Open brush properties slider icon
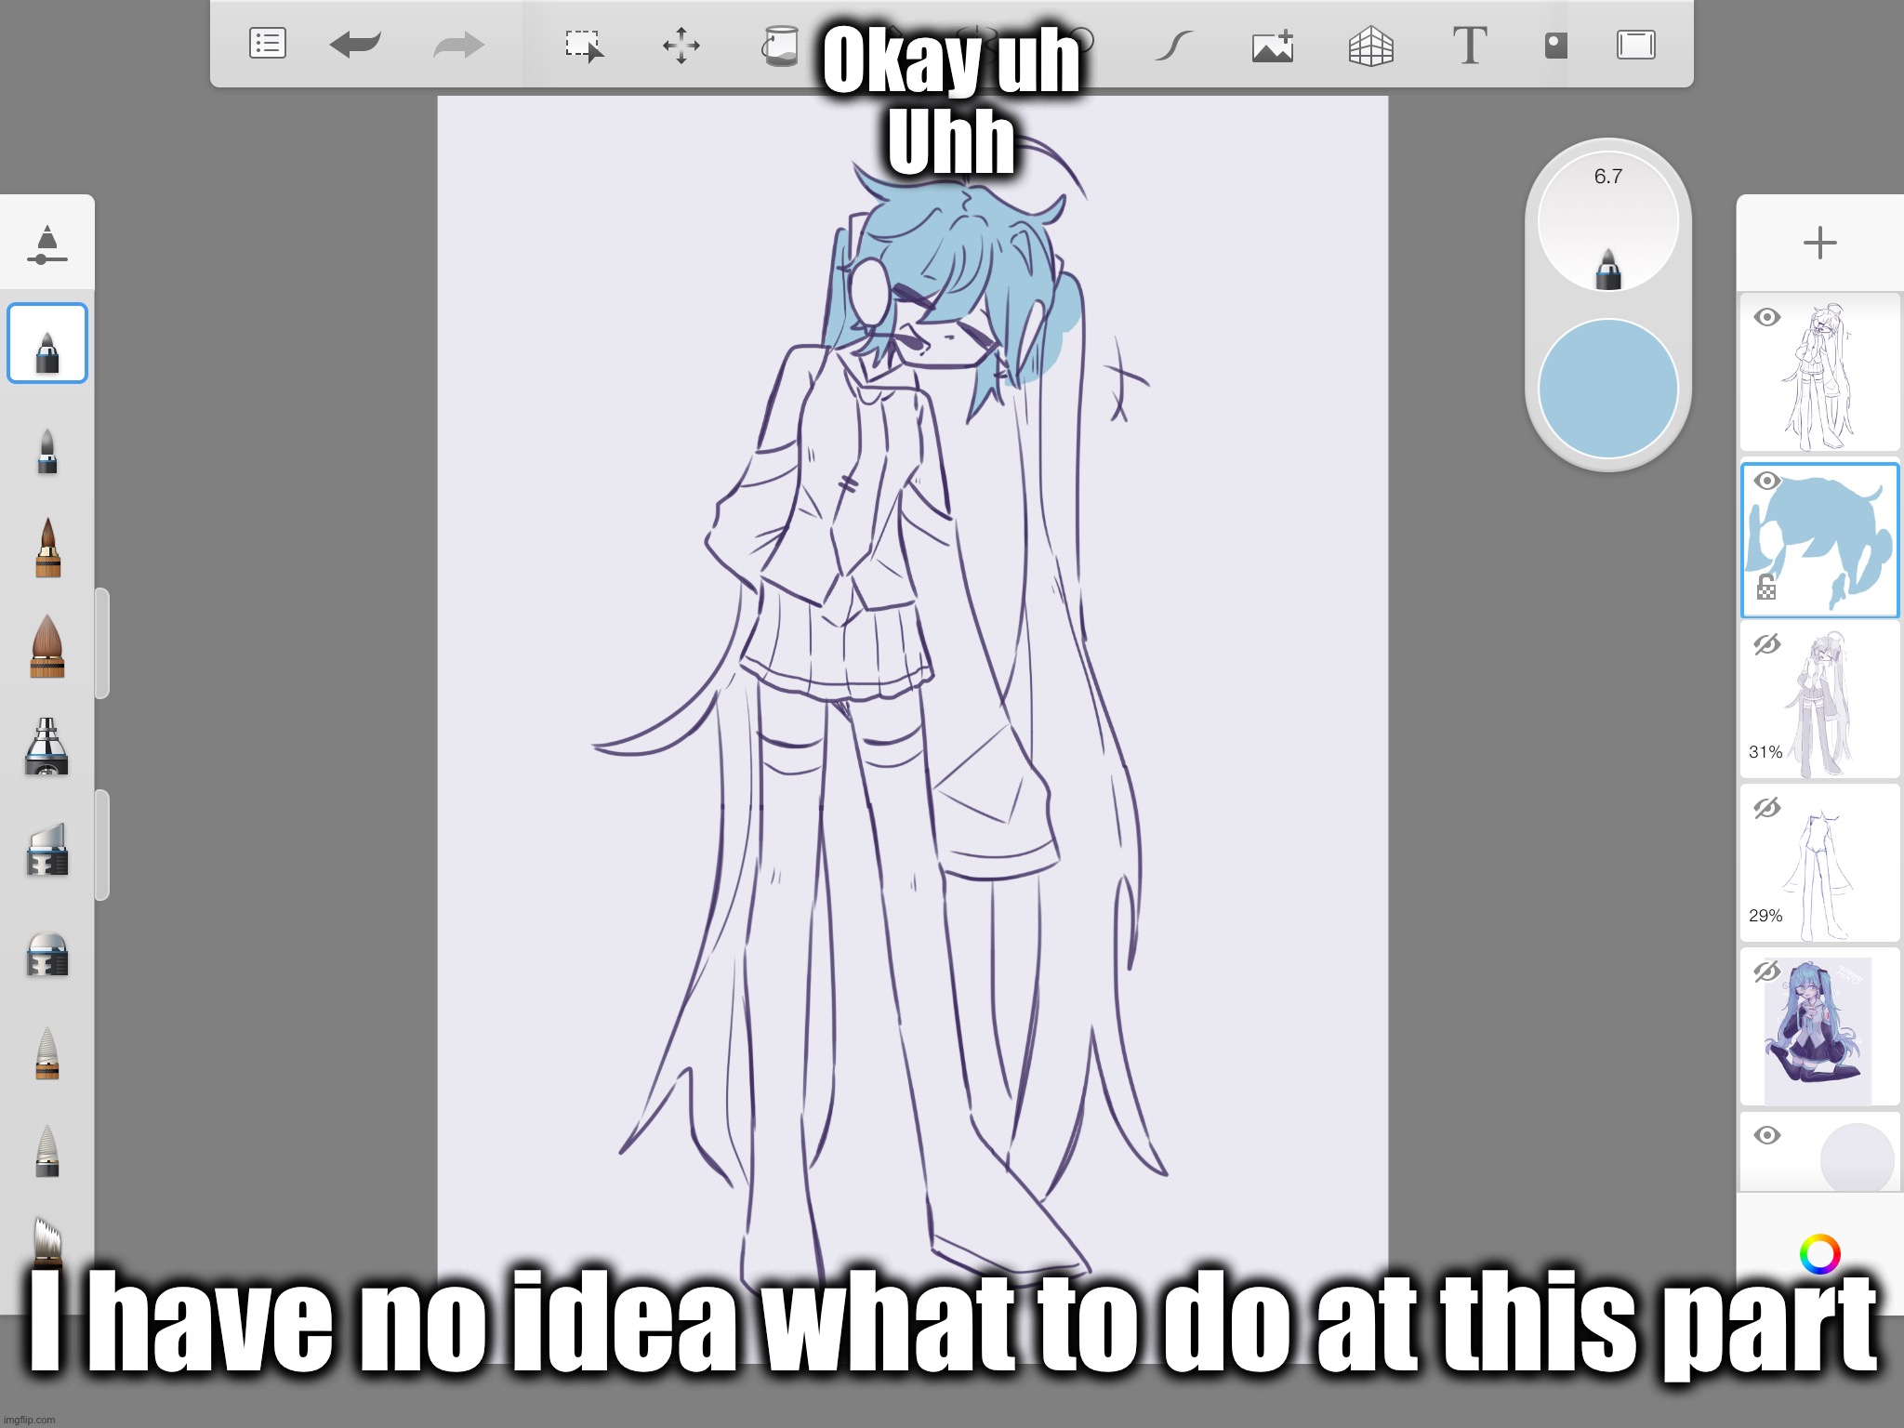 (47, 245)
